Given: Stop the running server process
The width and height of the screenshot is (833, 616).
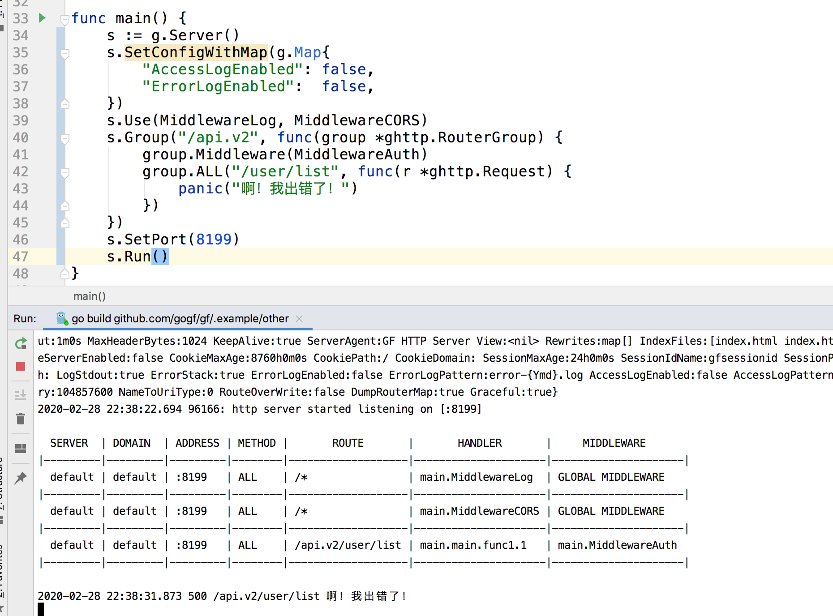Looking at the screenshot, I should coord(21,367).
